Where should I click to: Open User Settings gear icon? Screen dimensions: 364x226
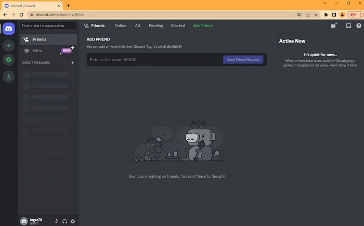coord(73,221)
